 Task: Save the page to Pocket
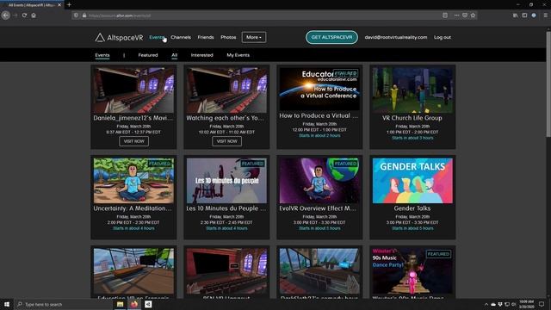465,15
